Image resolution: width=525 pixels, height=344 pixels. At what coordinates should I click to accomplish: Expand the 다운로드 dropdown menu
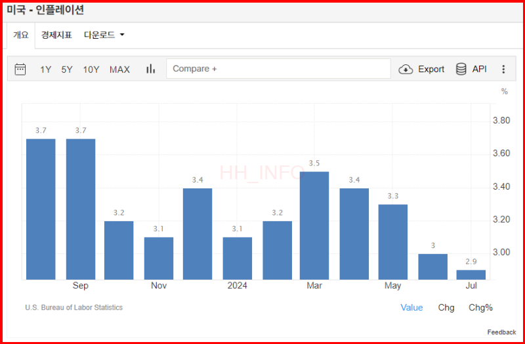pos(104,35)
